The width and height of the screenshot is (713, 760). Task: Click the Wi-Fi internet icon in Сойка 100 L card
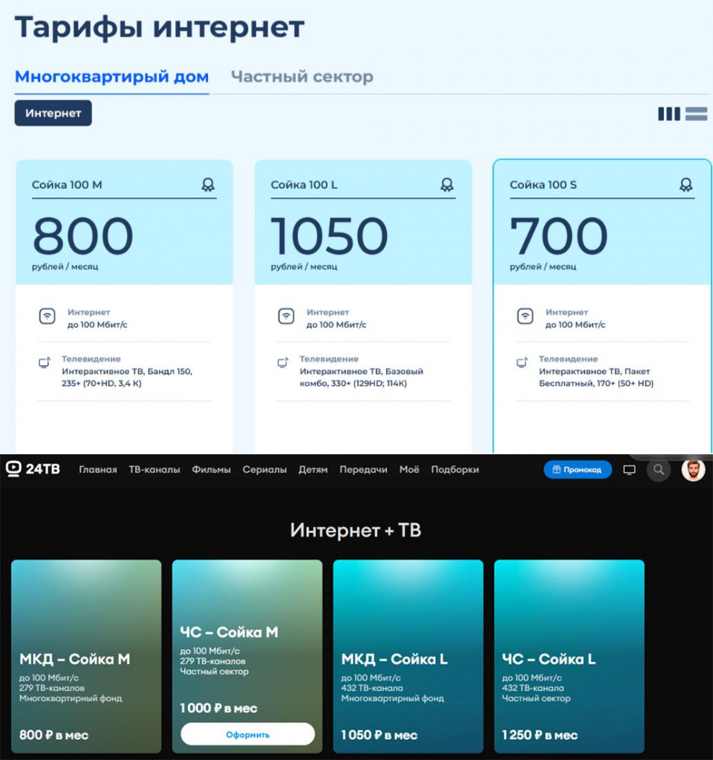coord(286,316)
